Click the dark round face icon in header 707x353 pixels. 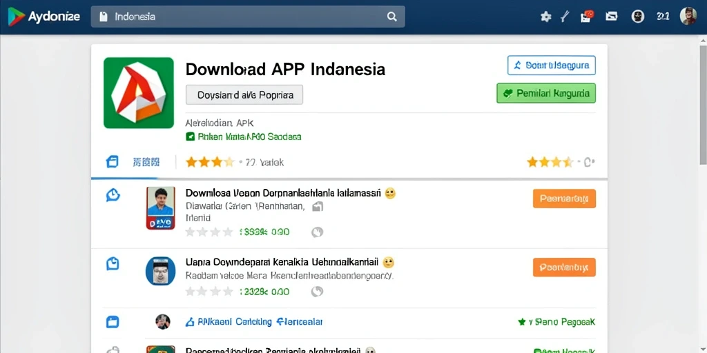pos(637,17)
